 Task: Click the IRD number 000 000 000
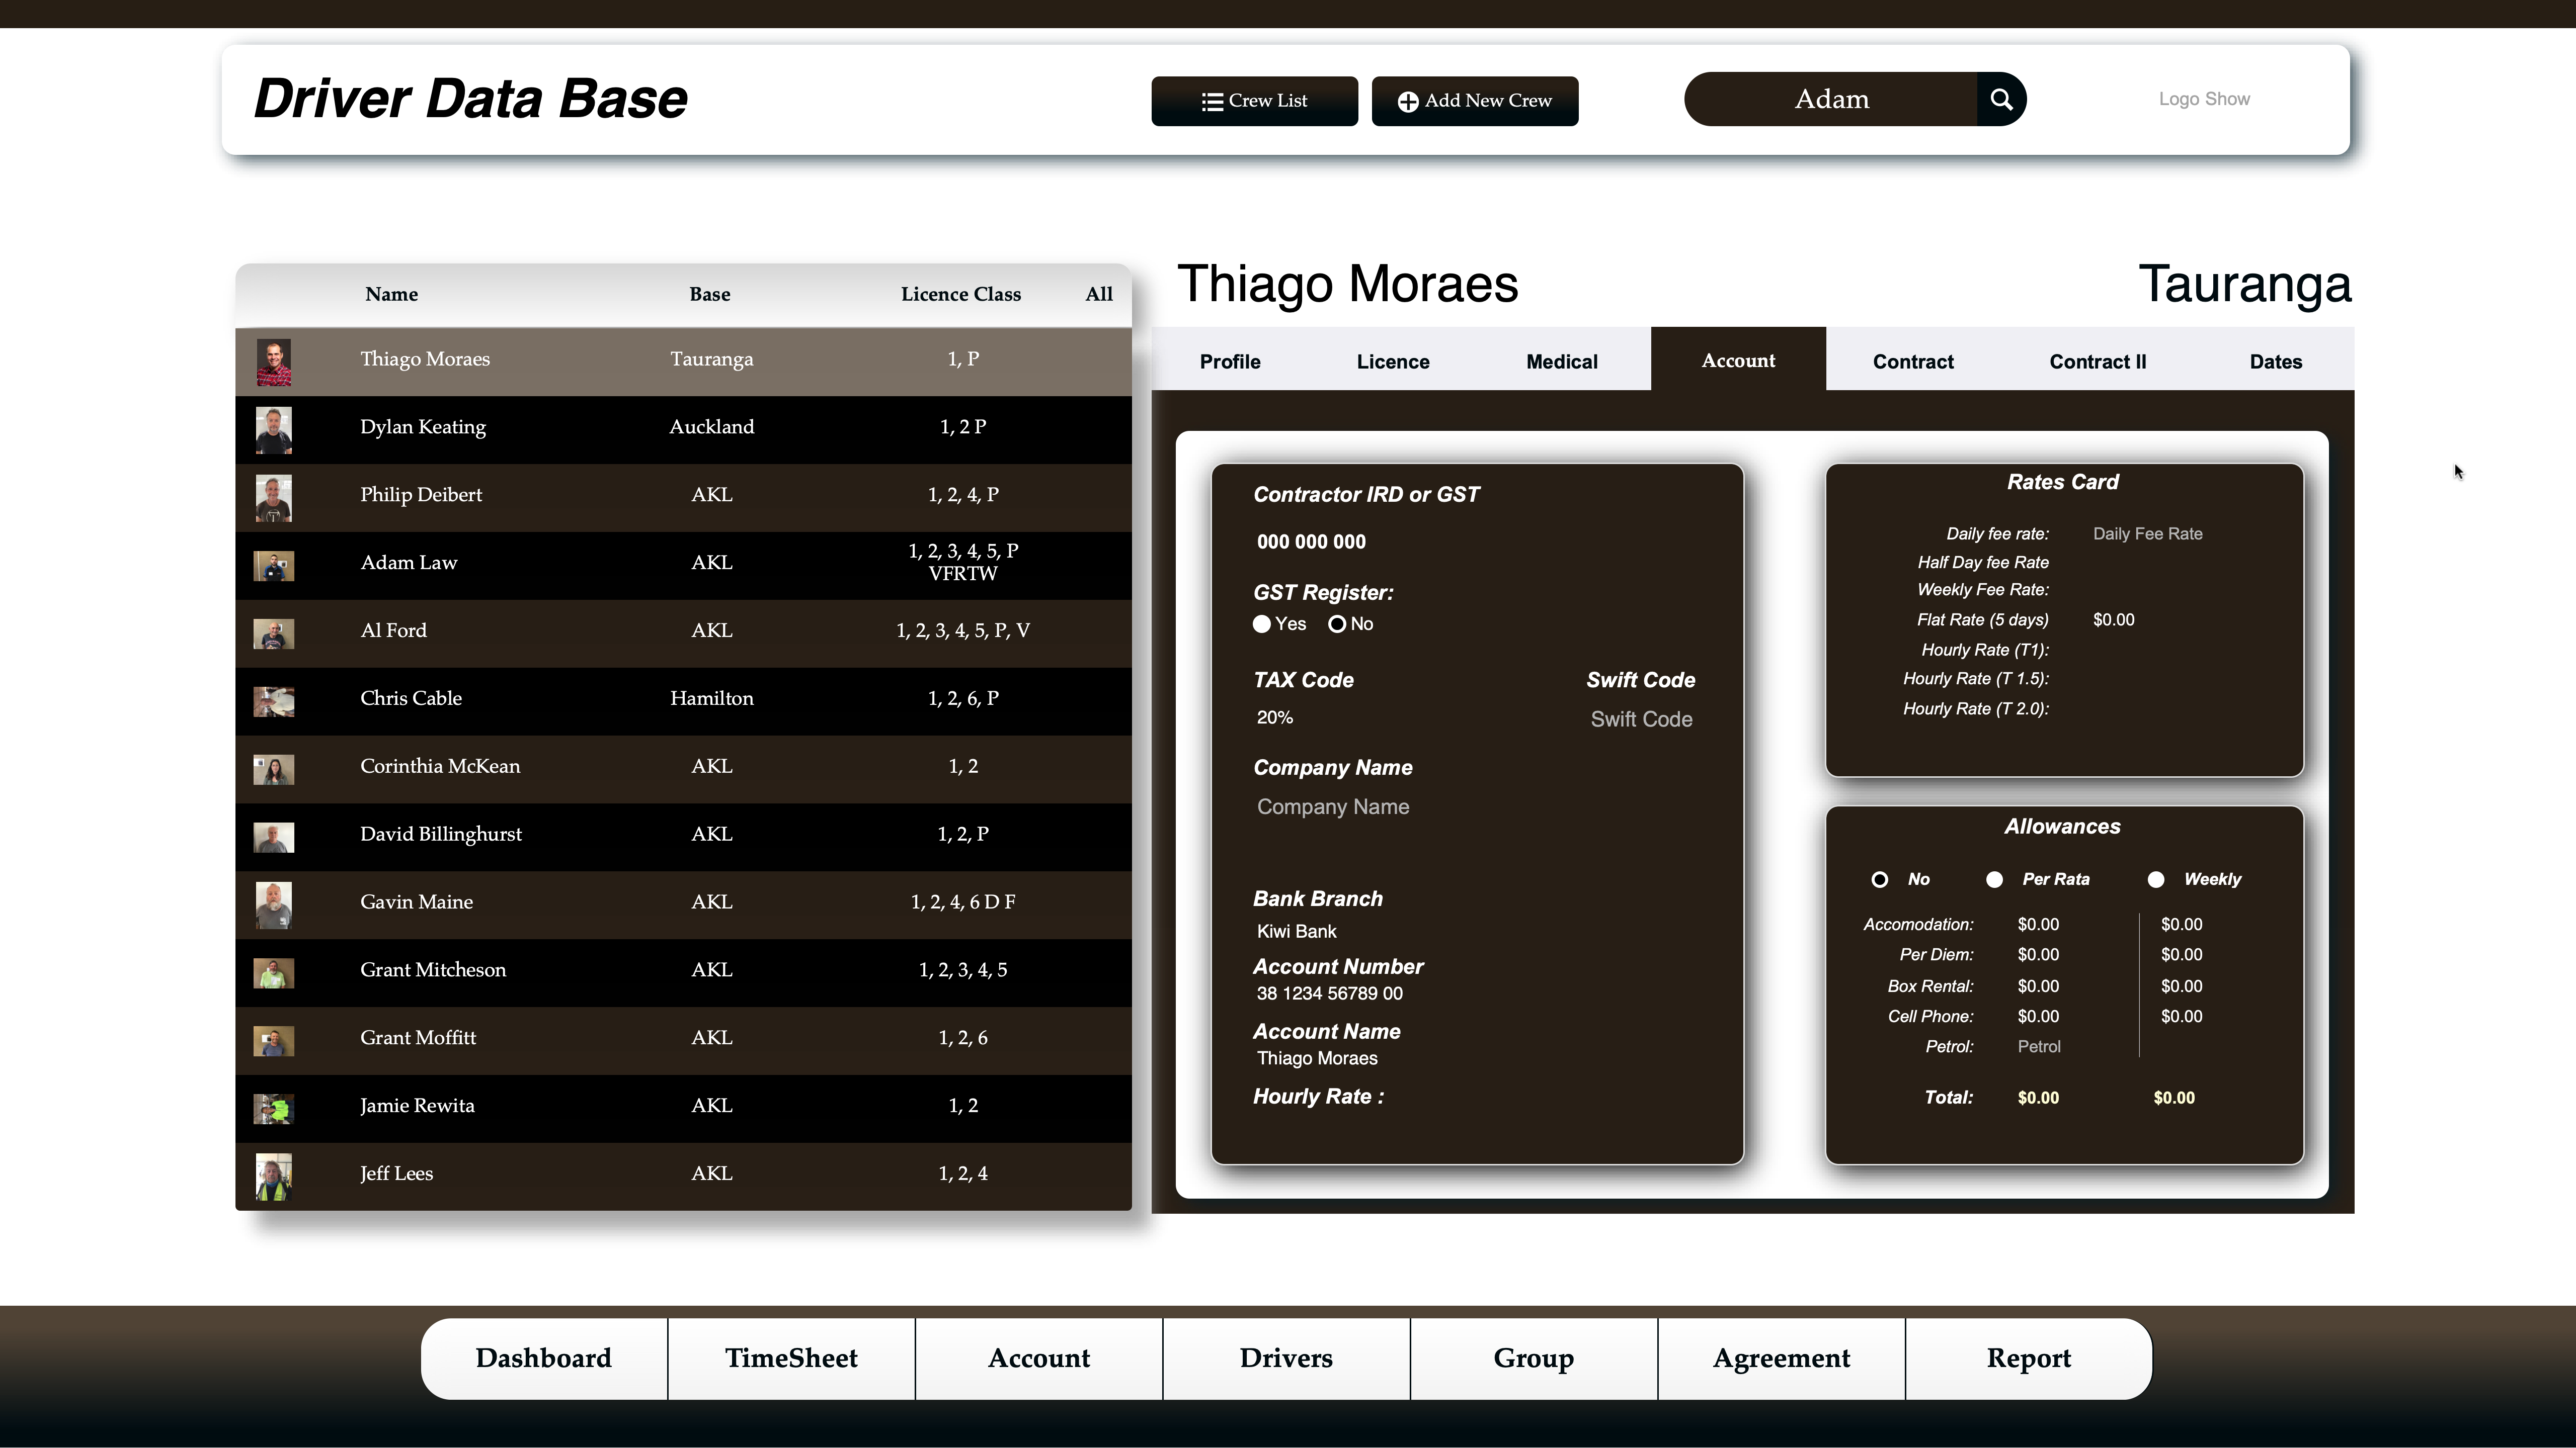[1311, 541]
